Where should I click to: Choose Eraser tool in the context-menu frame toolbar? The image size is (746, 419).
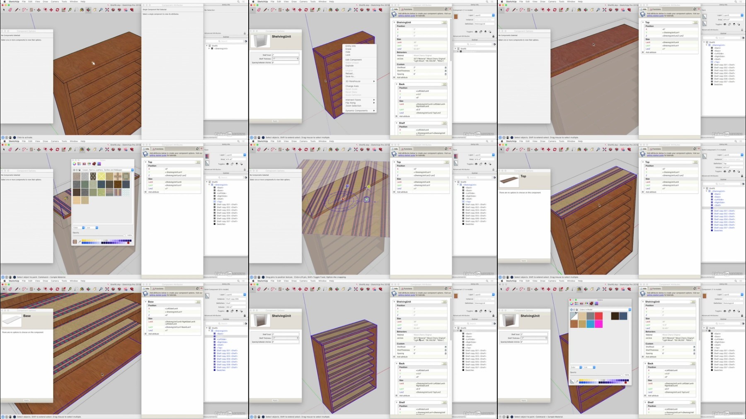click(x=259, y=10)
